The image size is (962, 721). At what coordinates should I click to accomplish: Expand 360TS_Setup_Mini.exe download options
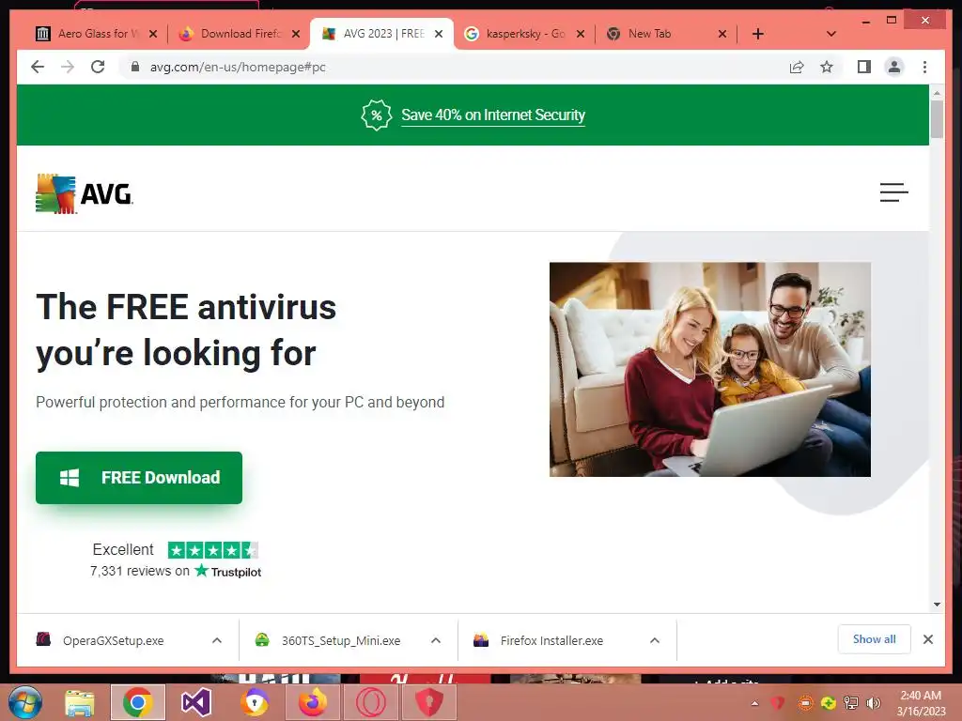click(x=436, y=640)
